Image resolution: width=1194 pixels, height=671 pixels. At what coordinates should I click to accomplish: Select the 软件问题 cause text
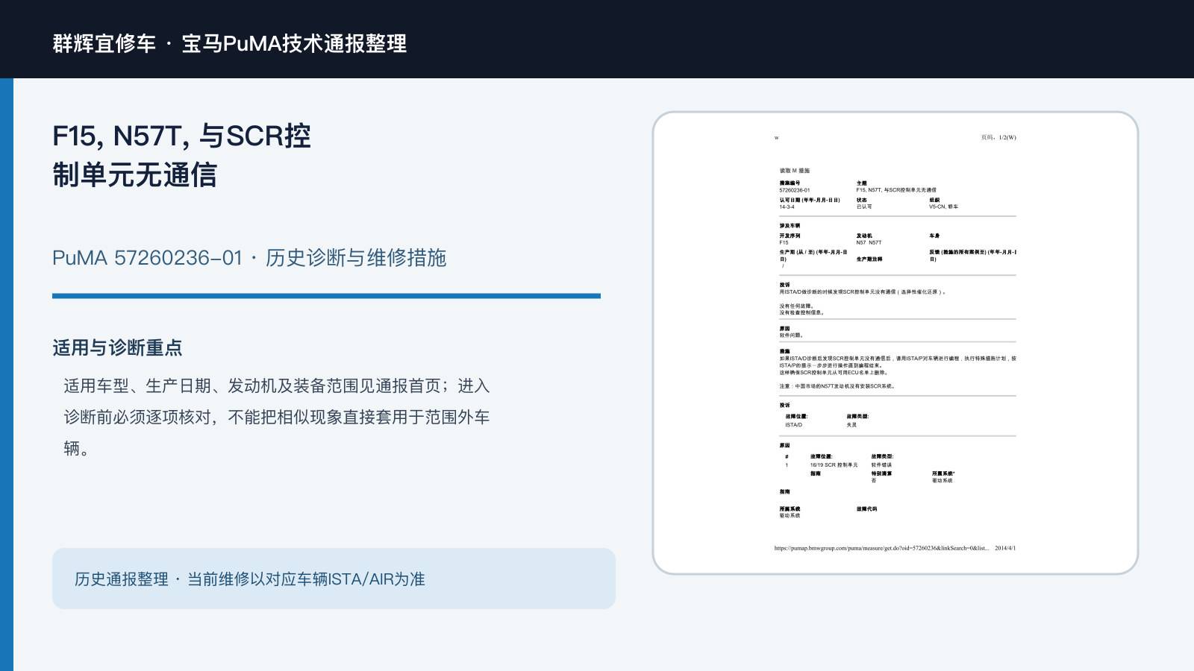791,335
